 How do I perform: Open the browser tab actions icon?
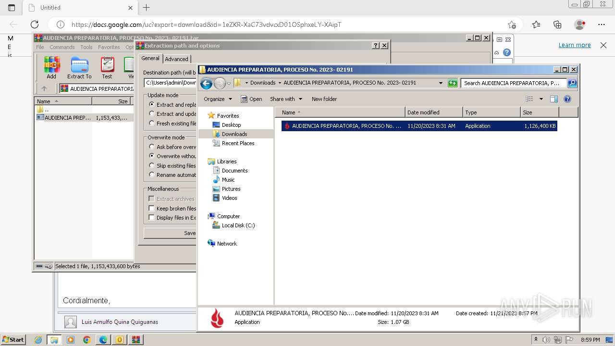(12, 8)
